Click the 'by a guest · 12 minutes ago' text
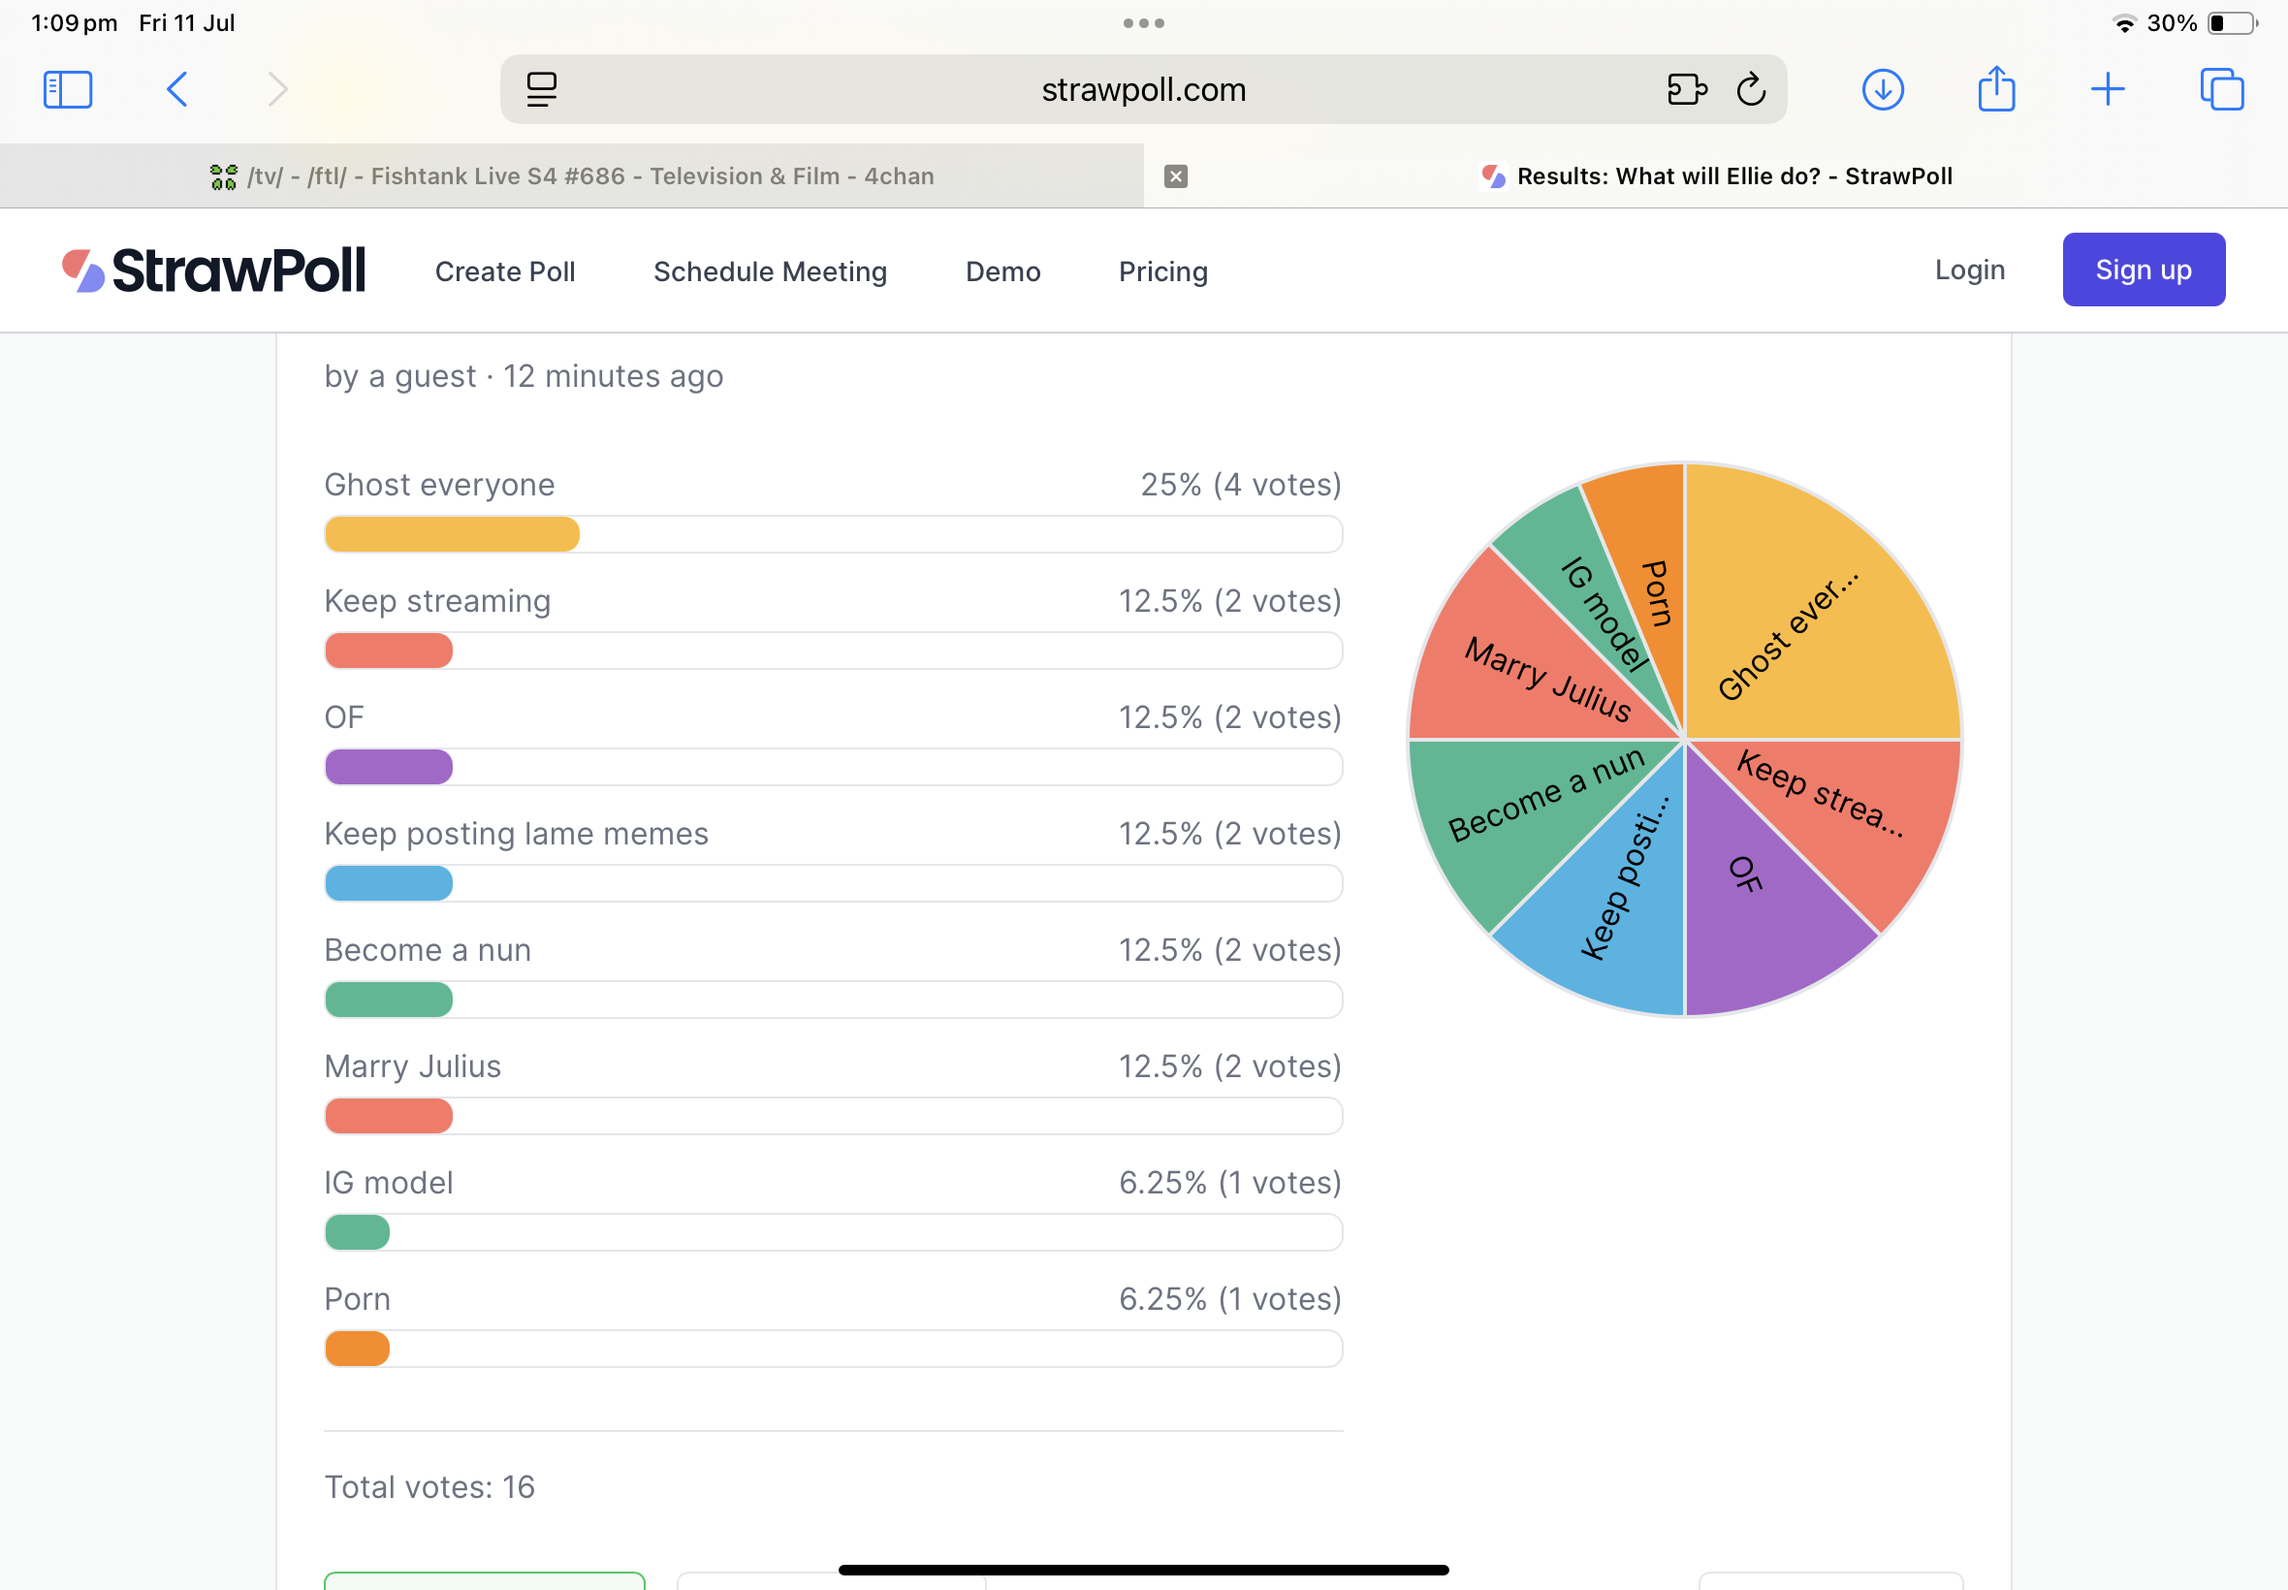The height and width of the screenshot is (1590, 2288). pyautogui.click(x=524, y=376)
